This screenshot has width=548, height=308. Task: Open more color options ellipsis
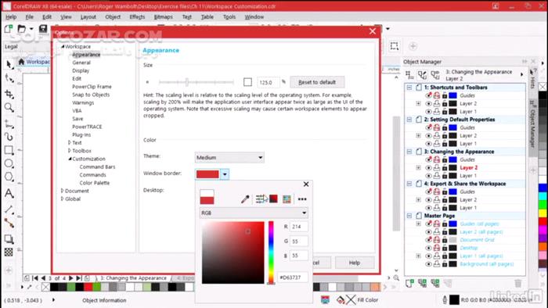[x=302, y=199]
